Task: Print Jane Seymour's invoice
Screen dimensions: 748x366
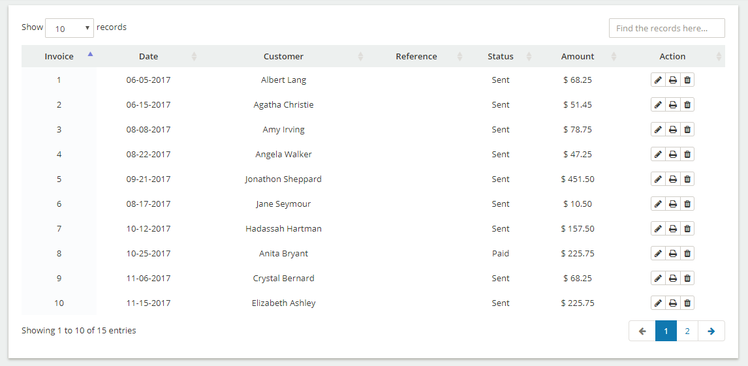Action: (673, 204)
